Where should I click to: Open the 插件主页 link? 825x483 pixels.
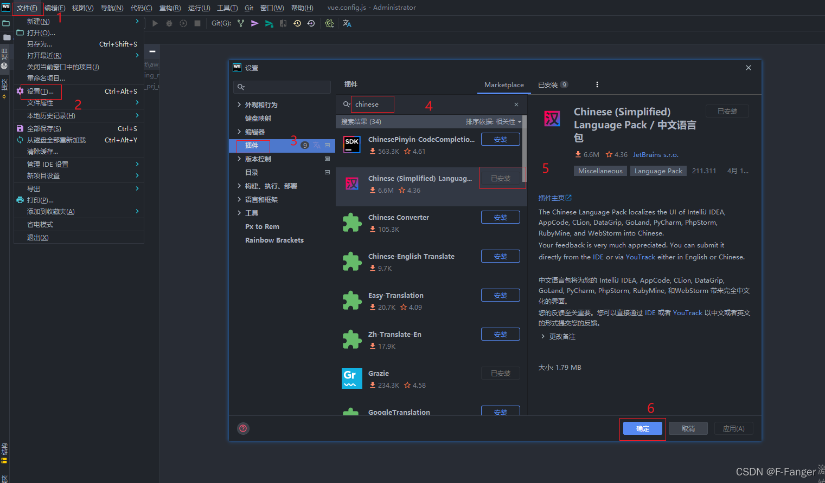[555, 198]
